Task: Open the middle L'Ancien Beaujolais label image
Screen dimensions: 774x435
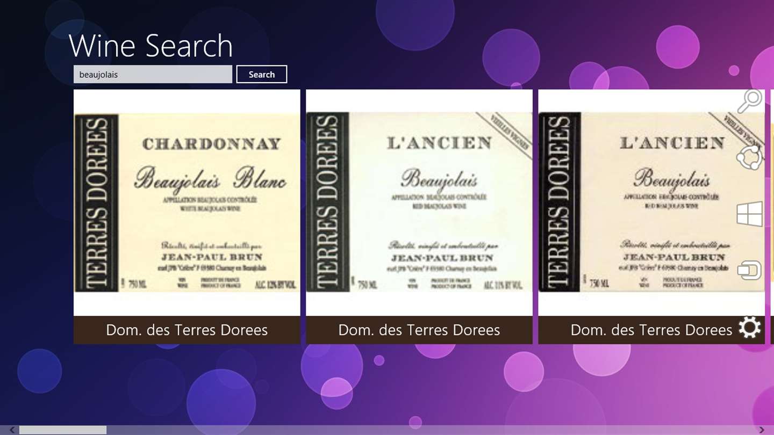Action: pos(419,202)
